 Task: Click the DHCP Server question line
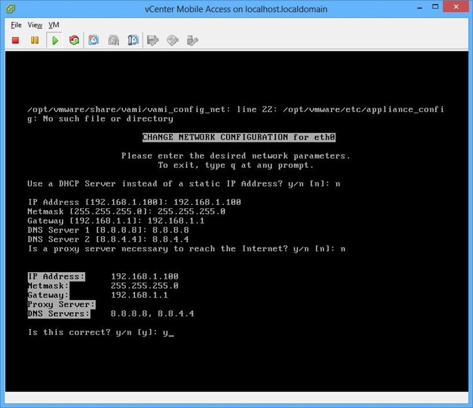tap(184, 184)
